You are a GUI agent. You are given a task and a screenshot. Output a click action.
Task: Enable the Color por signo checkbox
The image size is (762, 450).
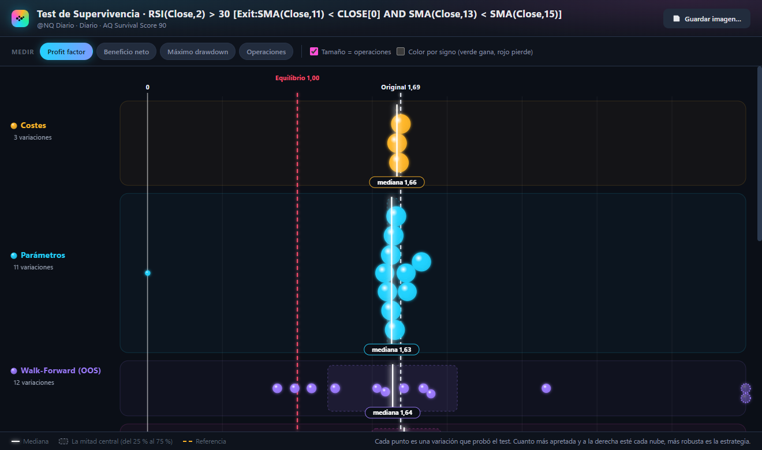(x=401, y=51)
